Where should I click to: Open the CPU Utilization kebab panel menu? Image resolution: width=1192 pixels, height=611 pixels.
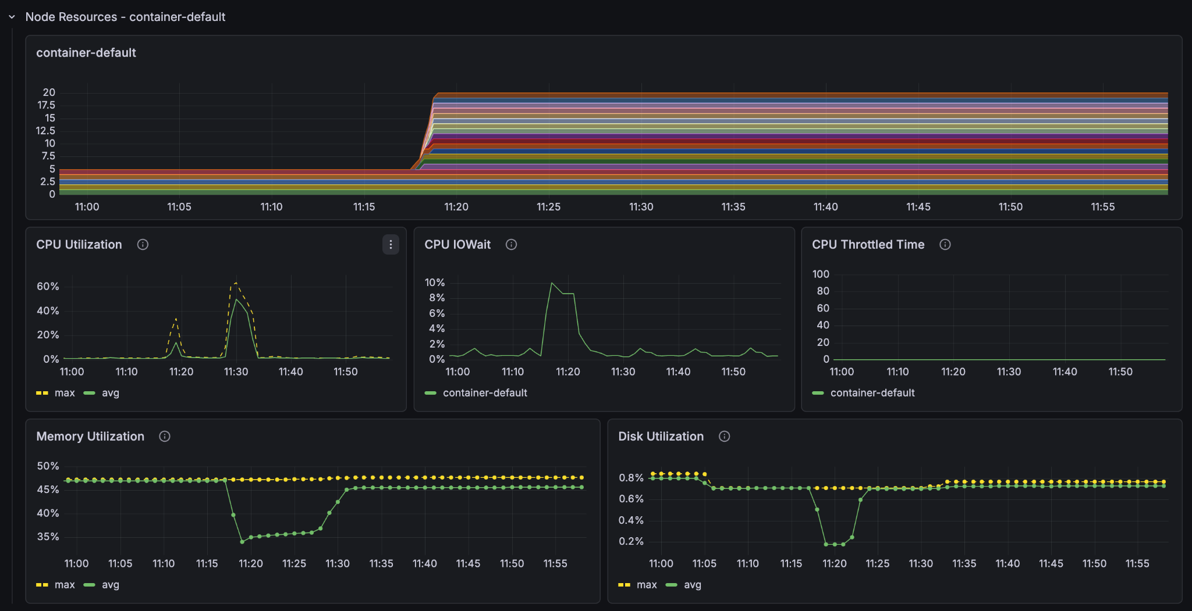pos(391,245)
